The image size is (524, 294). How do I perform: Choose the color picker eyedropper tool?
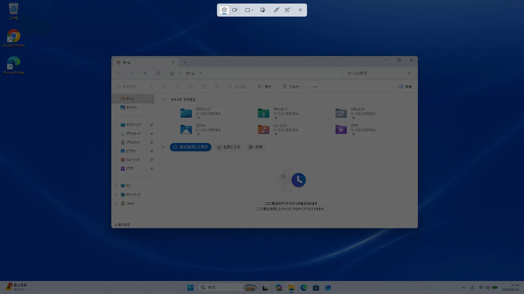[x=276, y=10]
